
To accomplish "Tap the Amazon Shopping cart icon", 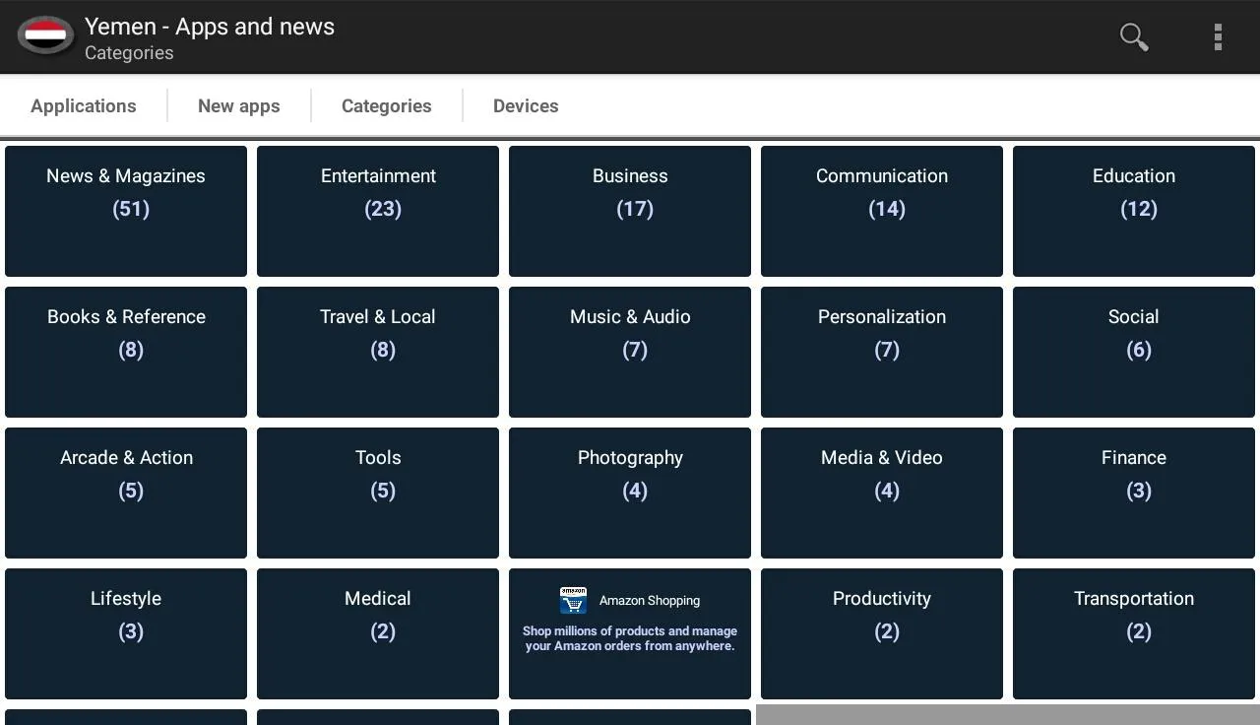I will click(573, 600).
